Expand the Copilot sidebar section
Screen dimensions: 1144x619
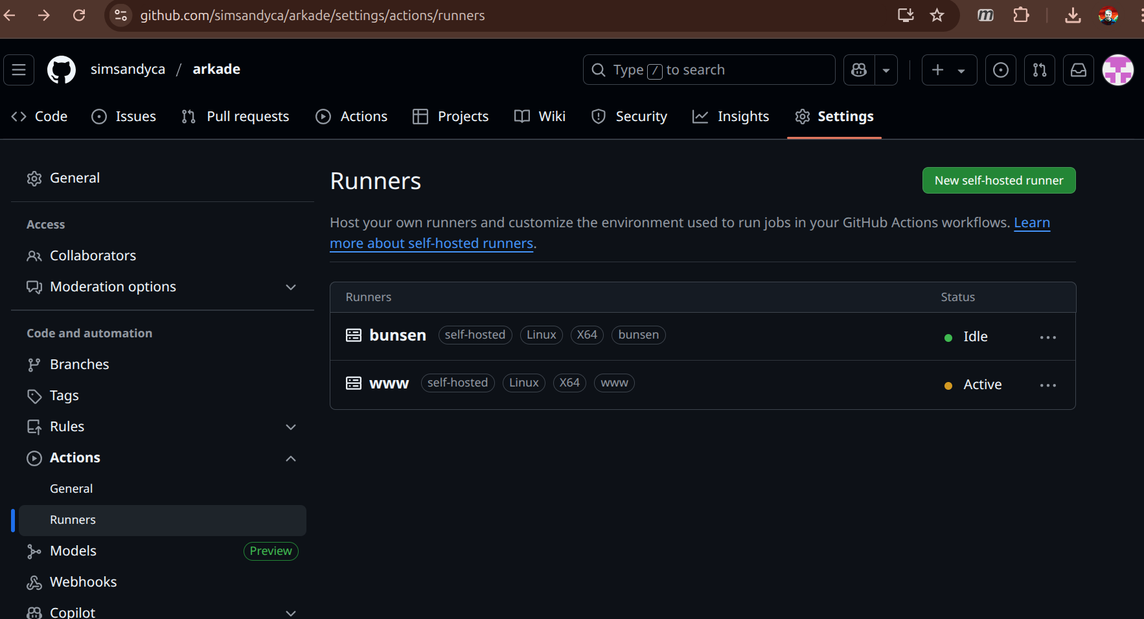[163, 612]
